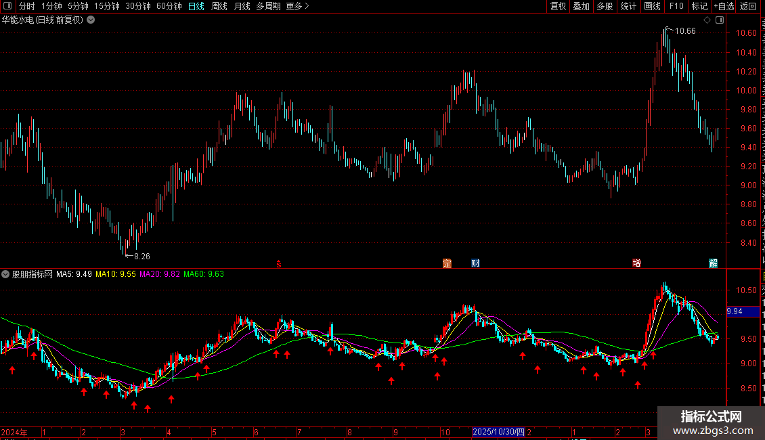
Task: Switch to 分时 intraday view
Action: [x=27, y=6]
